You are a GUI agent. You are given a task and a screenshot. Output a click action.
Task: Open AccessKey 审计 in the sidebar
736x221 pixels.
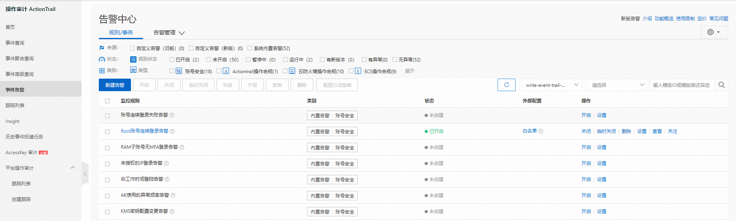click(x=21, y=153)
